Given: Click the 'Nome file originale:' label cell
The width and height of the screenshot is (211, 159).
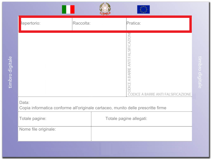Looking at the screenshot, I should pyautogui.click(x=54, y=133).
